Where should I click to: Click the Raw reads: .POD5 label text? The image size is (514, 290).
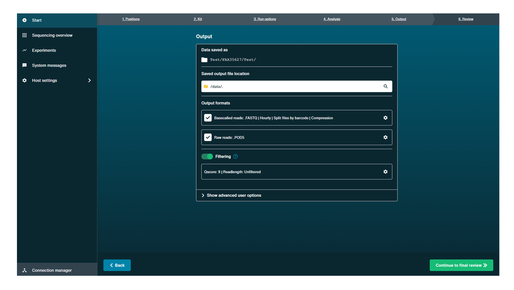229,138
